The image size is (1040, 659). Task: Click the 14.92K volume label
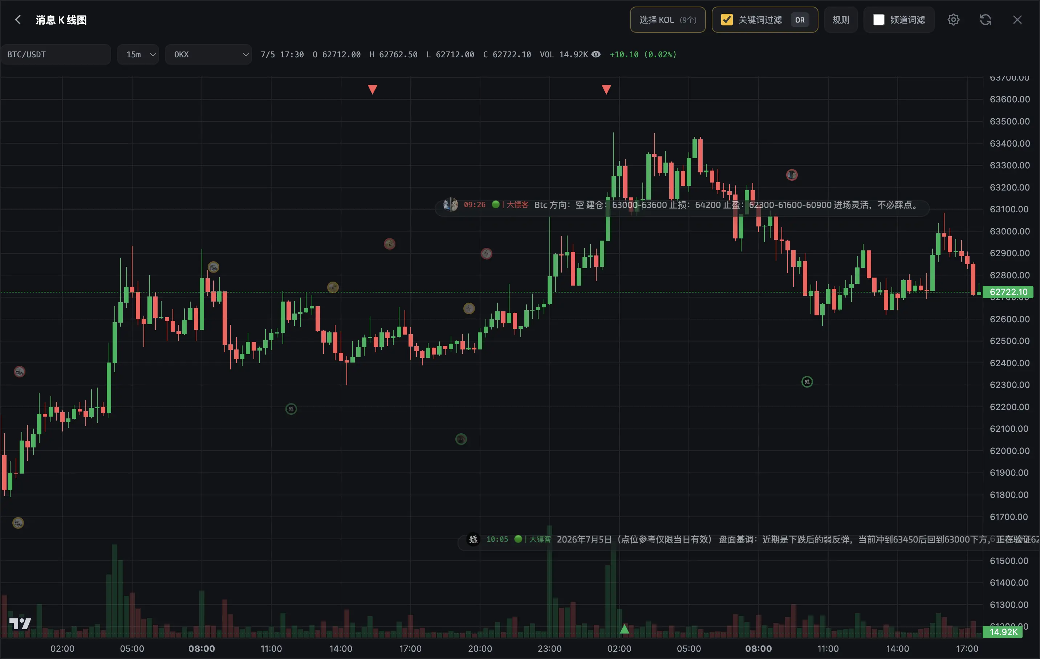pyautogui.click(x=1003, y=632)
